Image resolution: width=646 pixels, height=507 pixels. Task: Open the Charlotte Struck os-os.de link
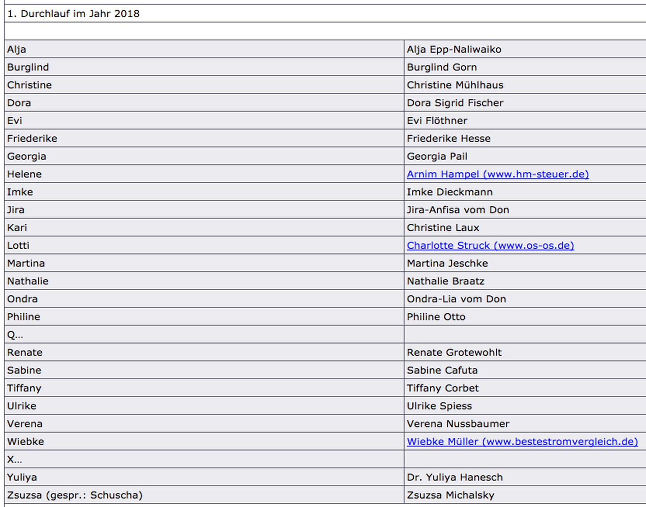(490, 245)
